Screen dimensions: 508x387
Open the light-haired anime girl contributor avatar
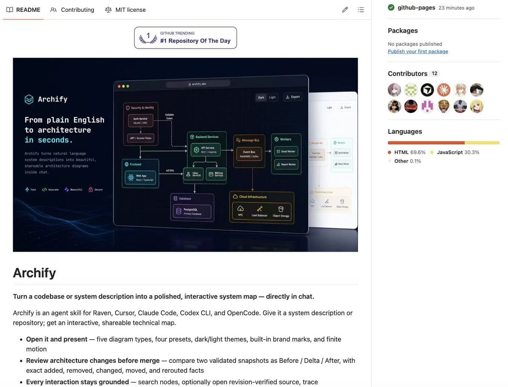pyautogui.click(x=460, y=90)
